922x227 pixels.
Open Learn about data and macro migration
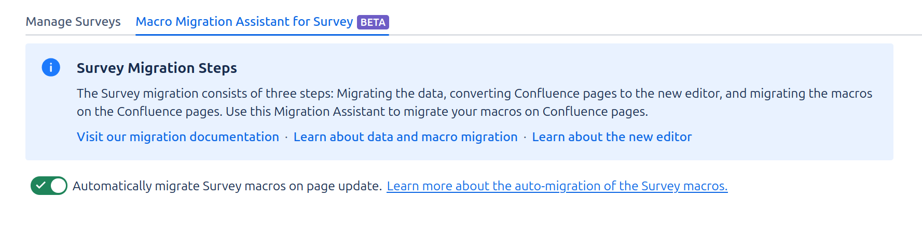(x=405, y=137)
